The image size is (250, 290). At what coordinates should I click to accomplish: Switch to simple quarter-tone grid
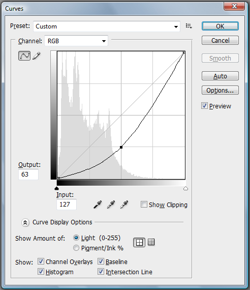tap(139, 242)
